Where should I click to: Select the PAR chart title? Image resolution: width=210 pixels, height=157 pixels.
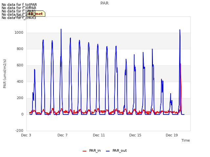tap(104, 3)
